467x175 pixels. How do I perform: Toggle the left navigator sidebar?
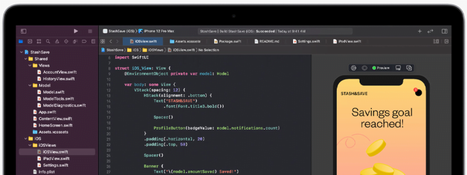[24, 31]
